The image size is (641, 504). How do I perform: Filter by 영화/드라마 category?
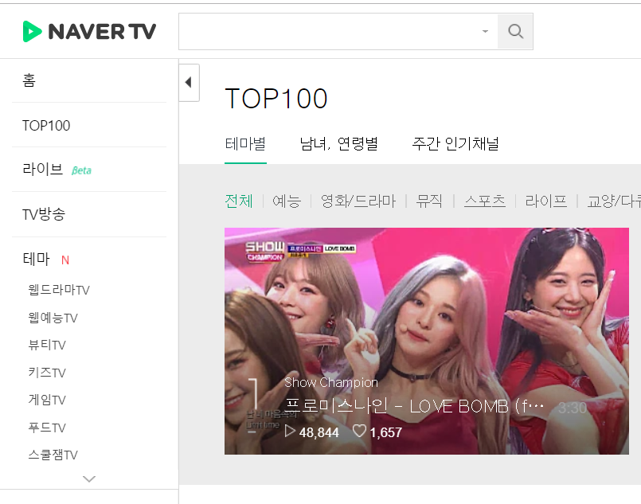tap(358, 201)
